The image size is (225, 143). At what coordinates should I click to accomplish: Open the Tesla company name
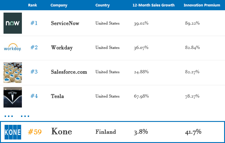[x=57, y=96]
